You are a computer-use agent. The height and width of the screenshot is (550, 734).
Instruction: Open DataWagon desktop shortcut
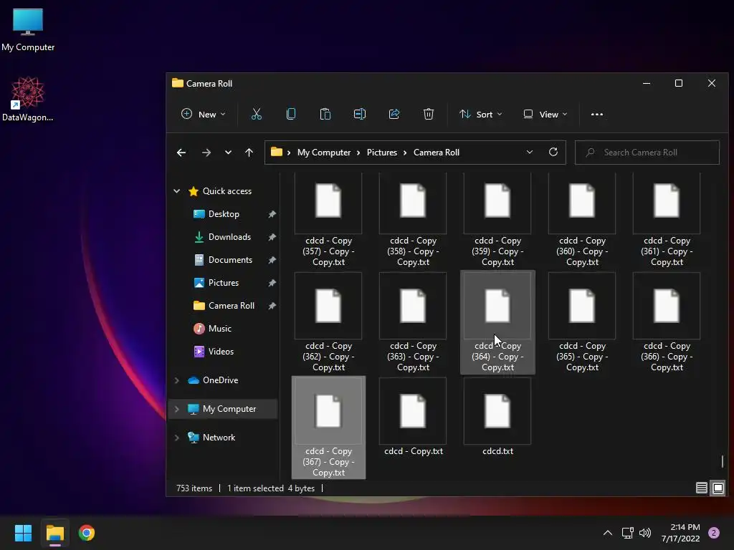(x=28, y=99)
